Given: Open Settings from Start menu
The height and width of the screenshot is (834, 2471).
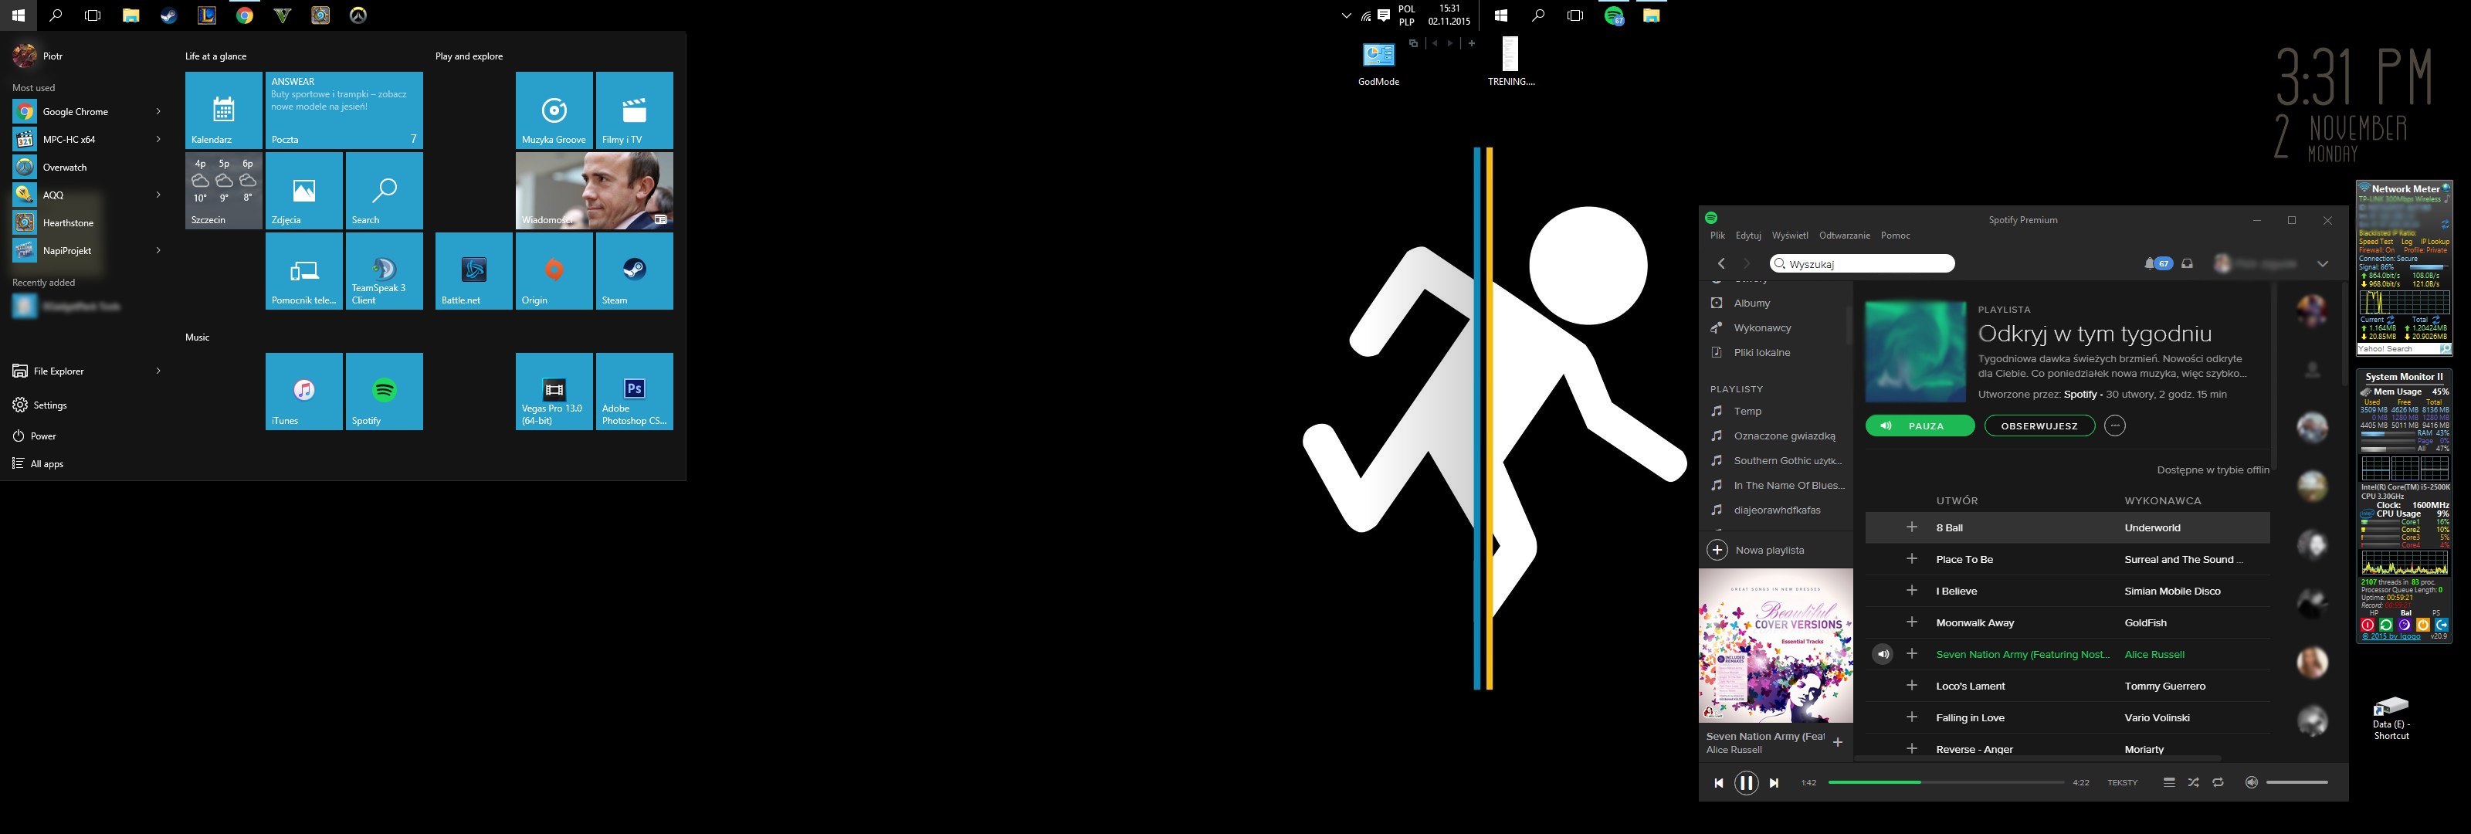Looking at the screenshot, I should 39,405.
